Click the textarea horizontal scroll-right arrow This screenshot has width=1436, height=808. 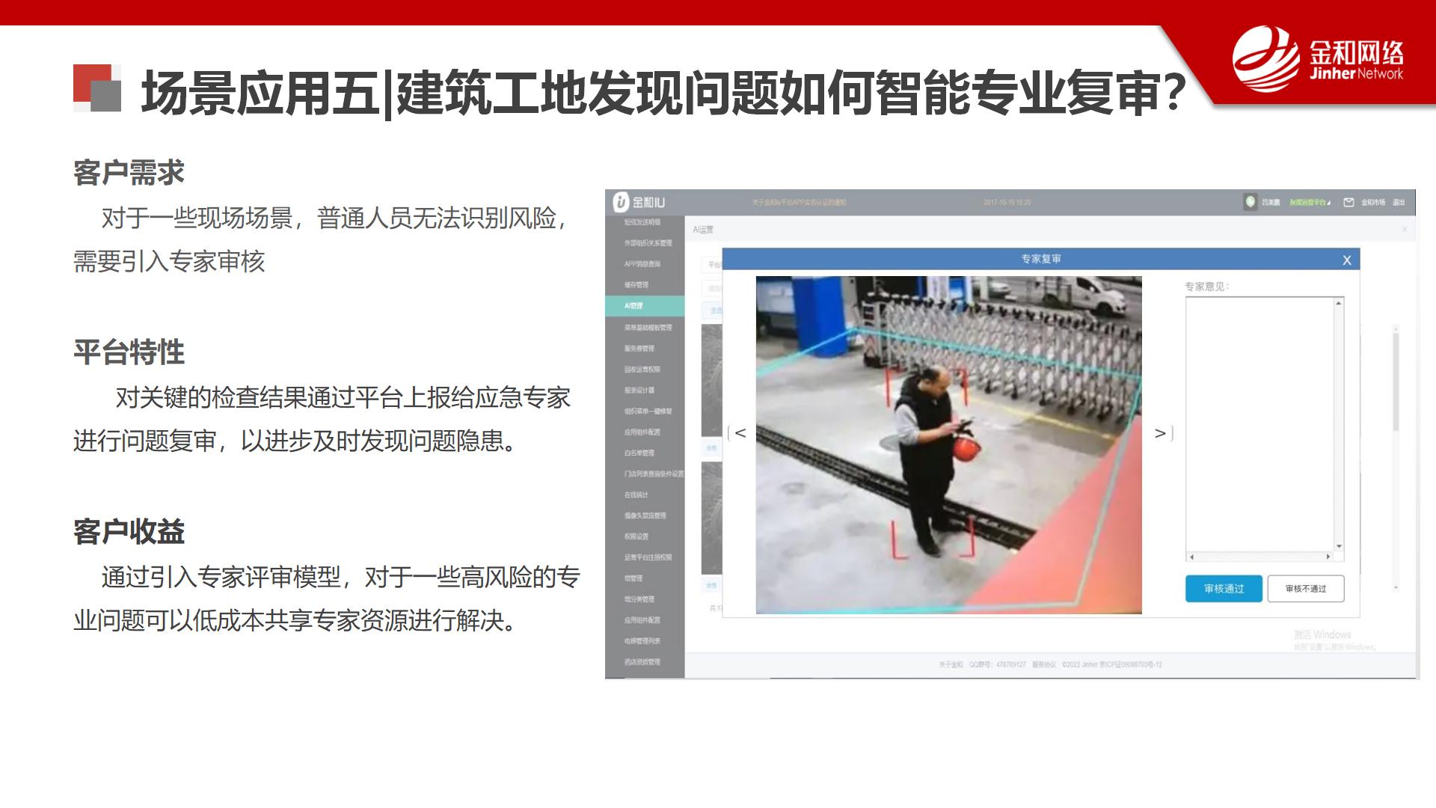tap(1328, 557)
